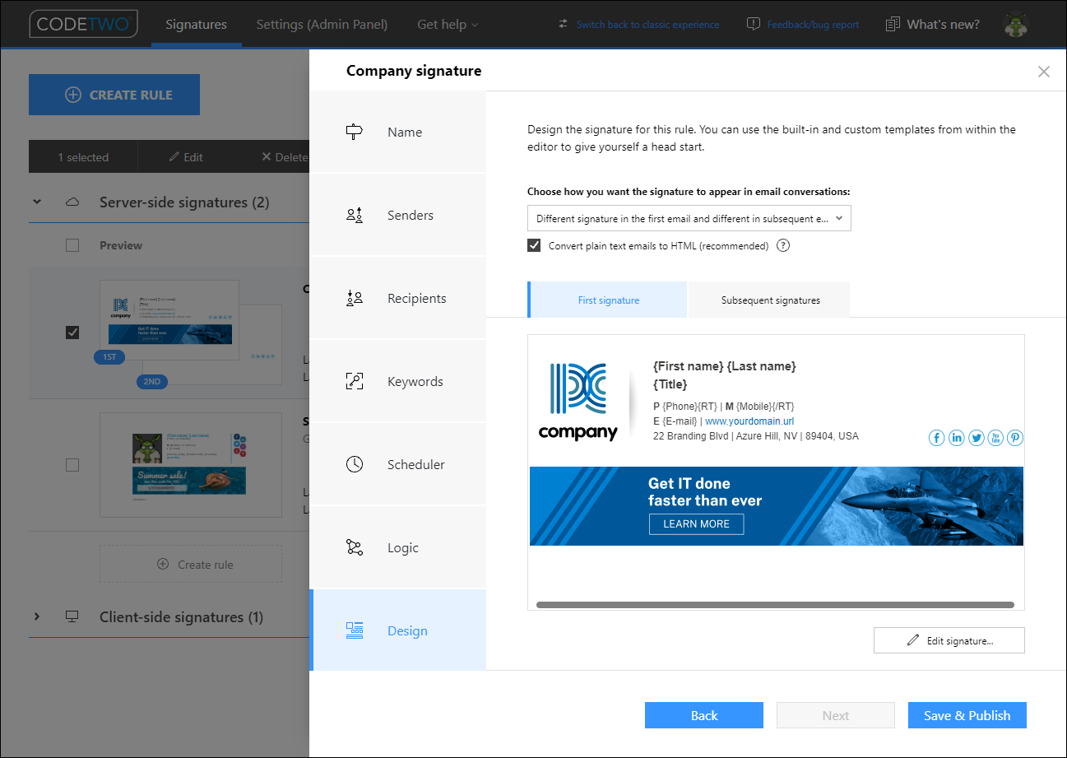
Task: Open Feedback/bug report link
Action: point(813,25)
